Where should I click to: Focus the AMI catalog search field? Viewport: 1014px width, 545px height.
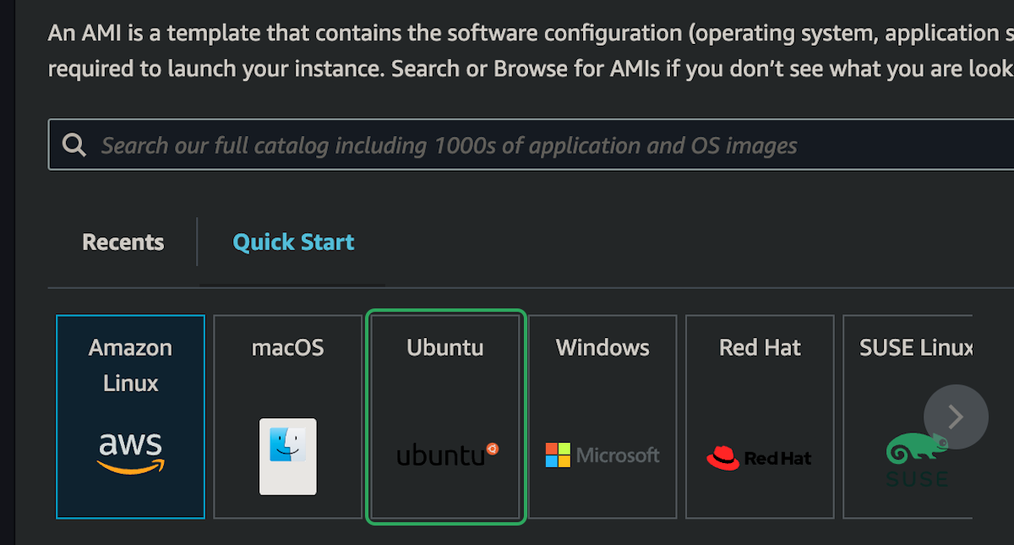tap(531, 145)
